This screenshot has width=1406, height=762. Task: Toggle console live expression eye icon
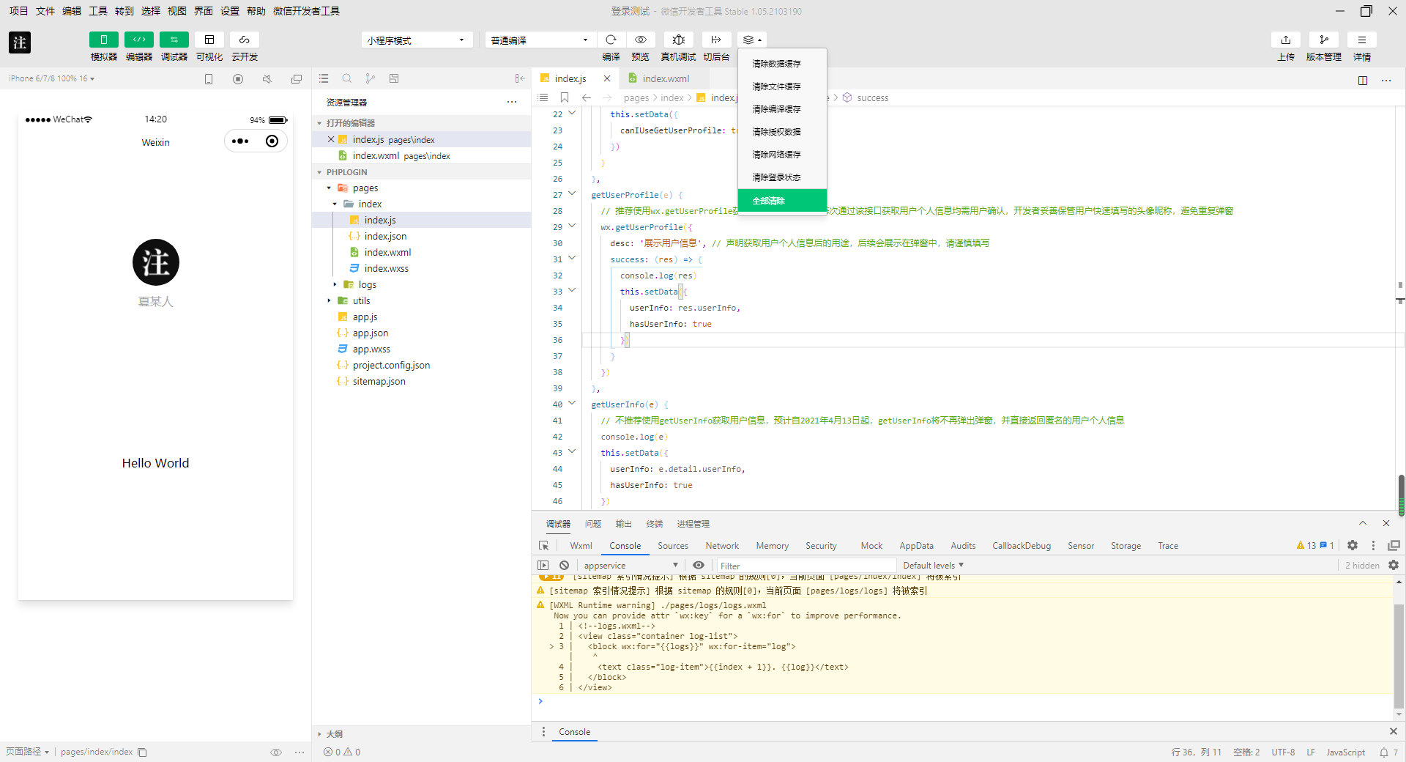pos(699,566)
